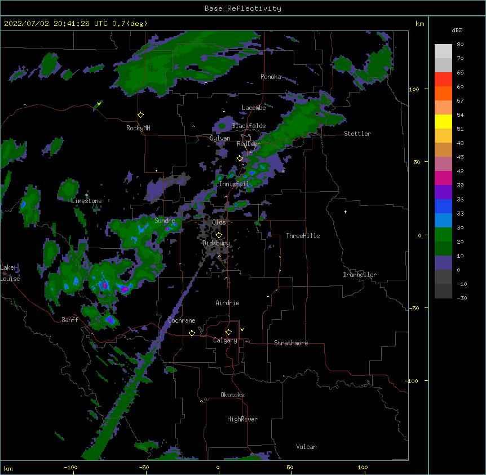The height and width of the screenshot is (475, 486).
Task: Click the yellow diamond marker below RedDeer label
Action: [x=240, y=158]
